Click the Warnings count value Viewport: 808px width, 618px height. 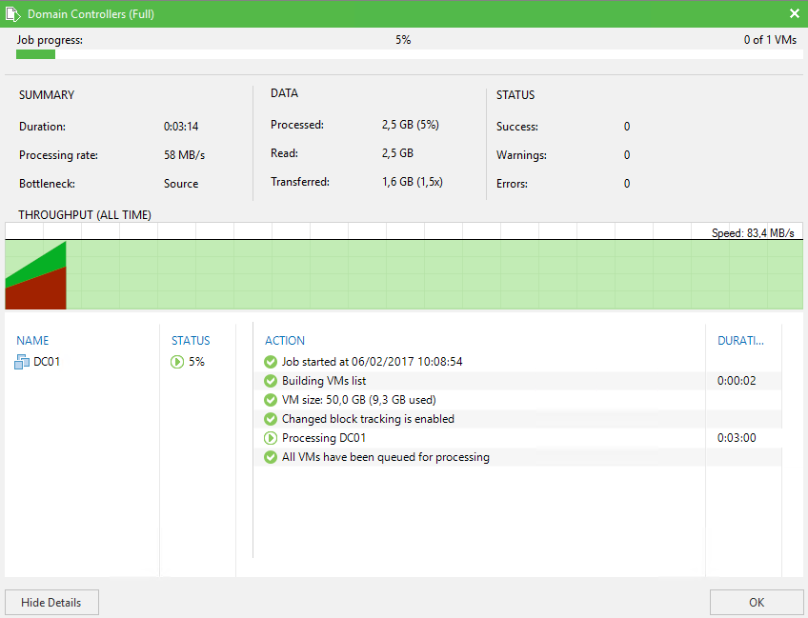(627, 155)
